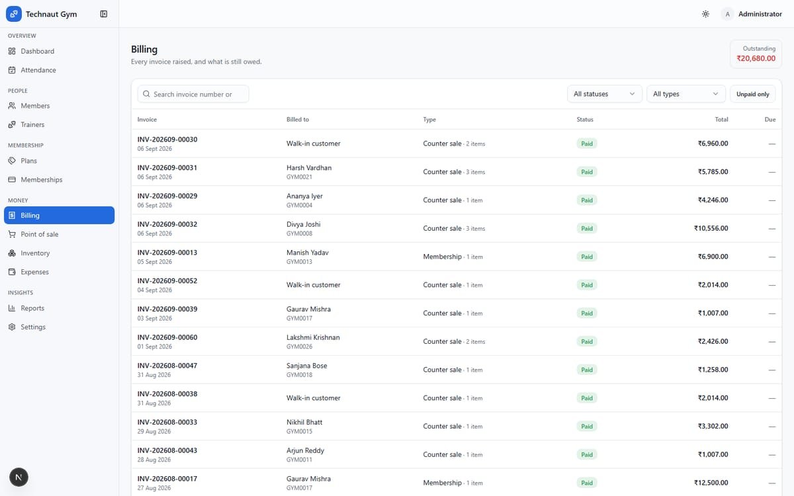The height and width of the screenshot is (496, 794).
Task: Click billed-to name Arjun Reddy
Action: click(305, 450)
